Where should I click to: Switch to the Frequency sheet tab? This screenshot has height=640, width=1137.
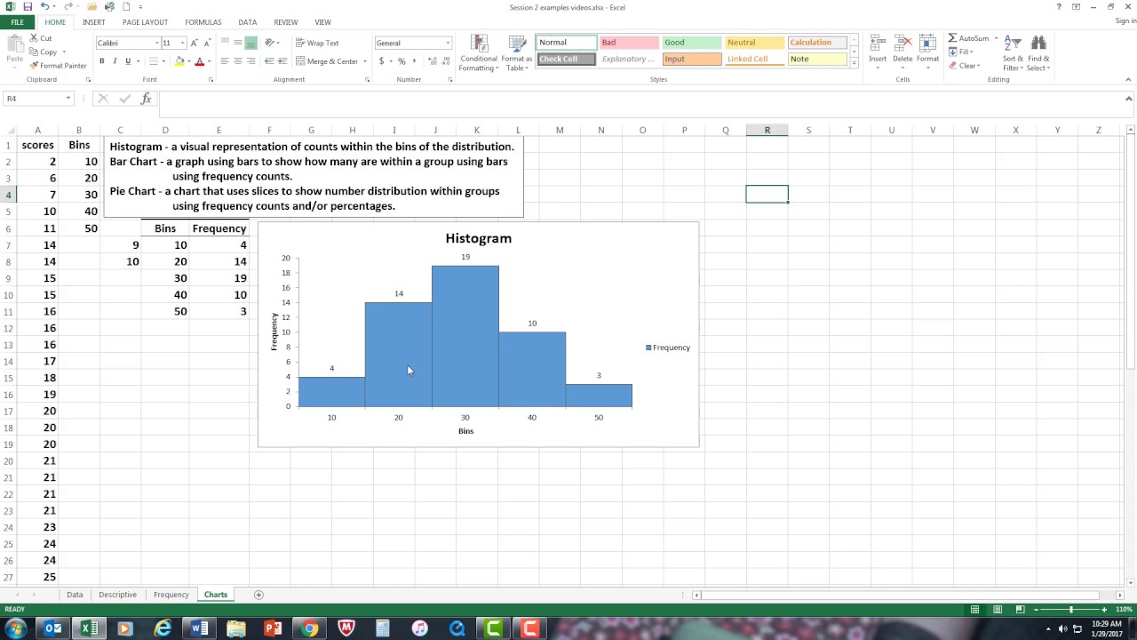coord(171,595)
